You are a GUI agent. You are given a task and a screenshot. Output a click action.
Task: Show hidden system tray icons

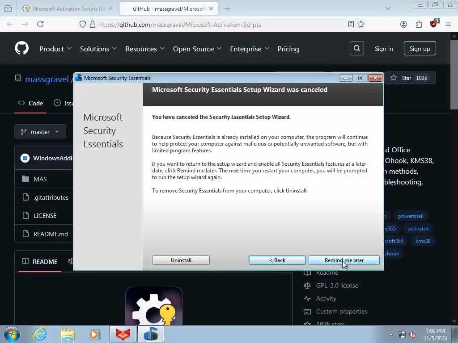click(x=391, y=335)
